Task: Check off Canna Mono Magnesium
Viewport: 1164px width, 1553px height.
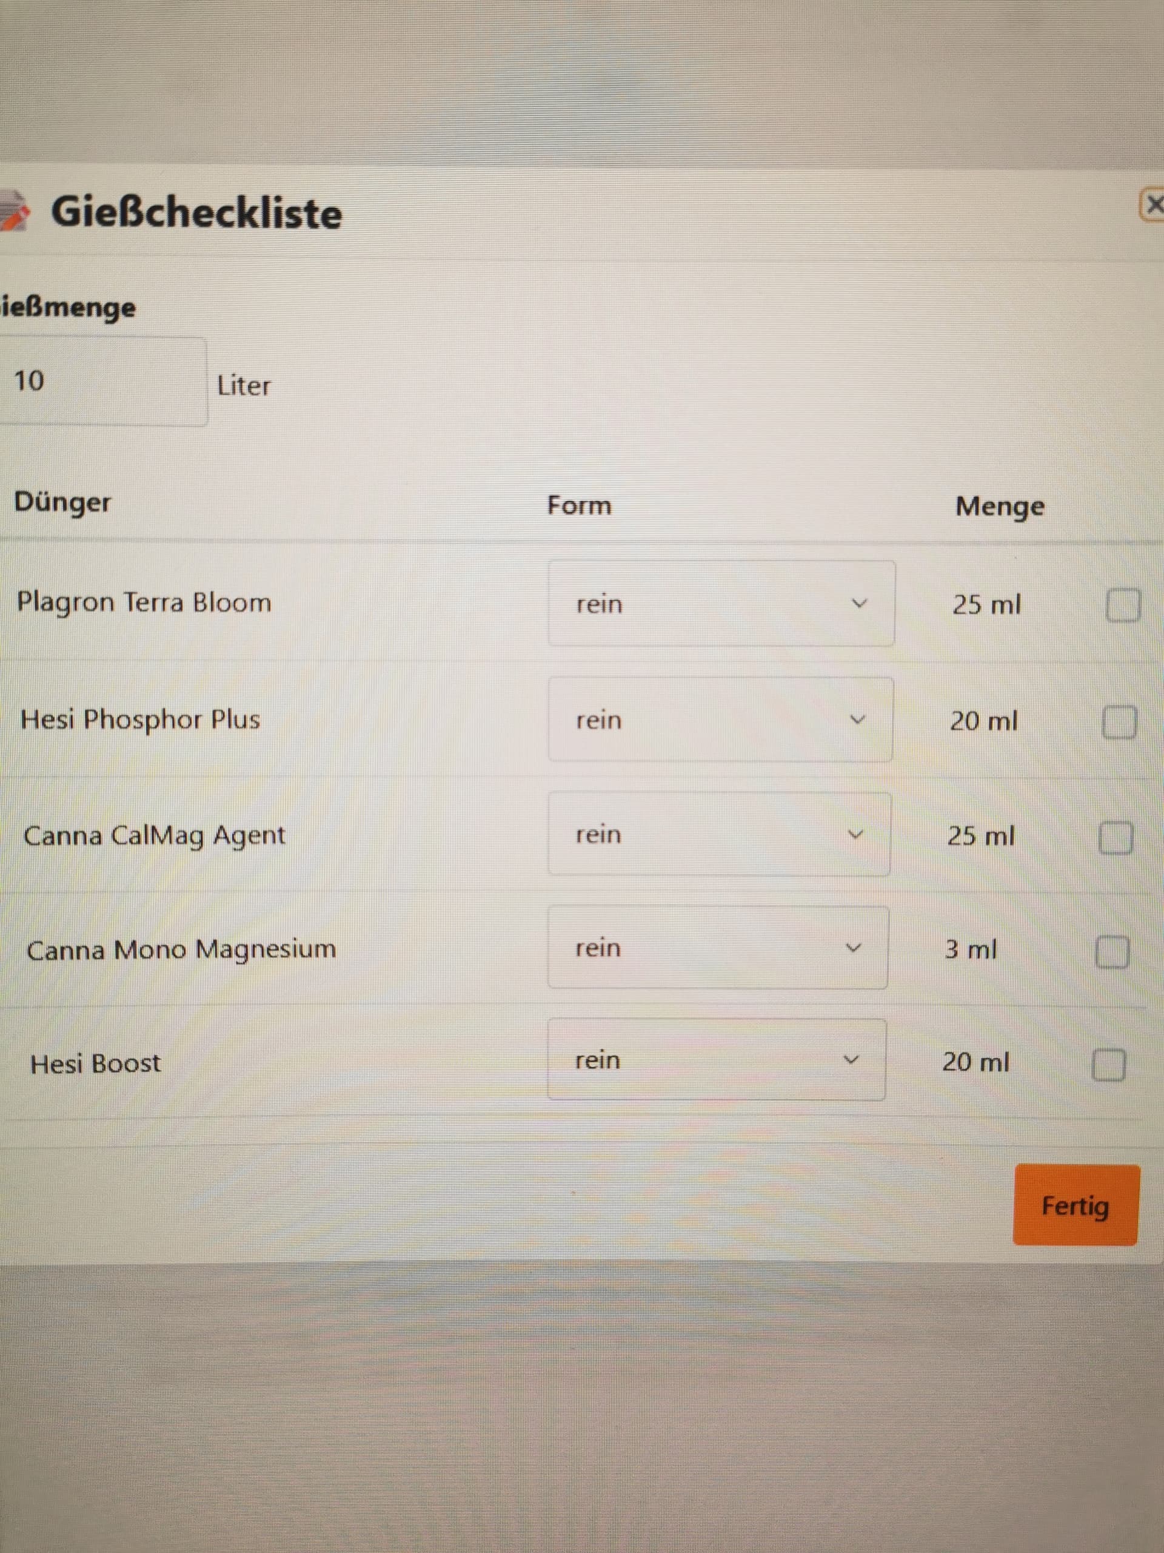Action: tap(1112, 952)
